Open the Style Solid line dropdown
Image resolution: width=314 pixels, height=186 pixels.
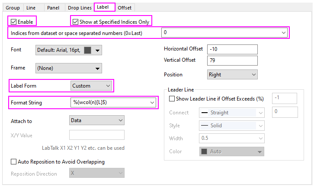tap(232, 126)
